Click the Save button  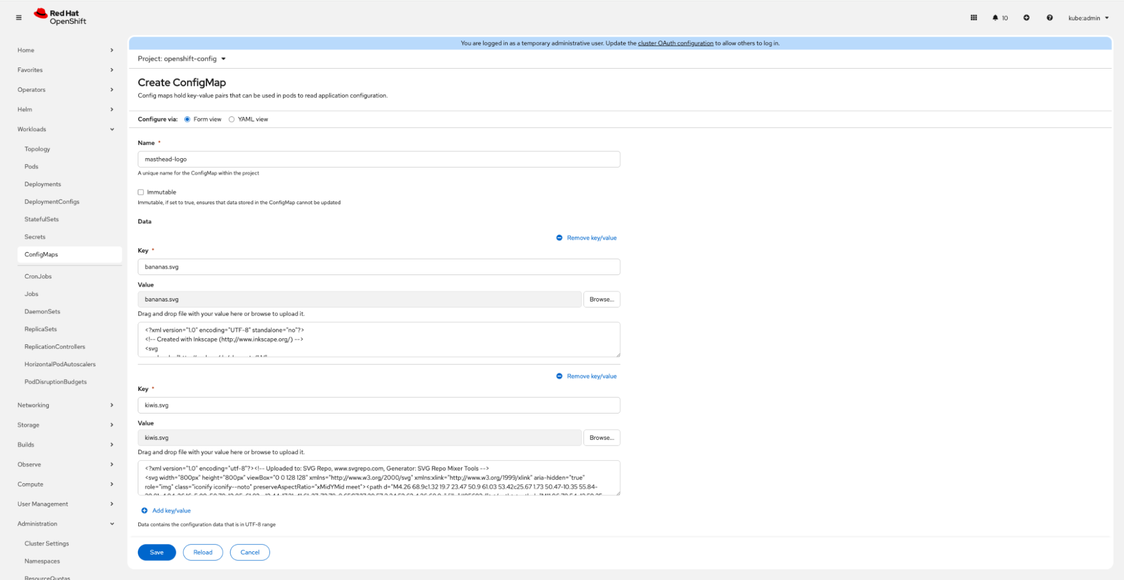[156, 552]
